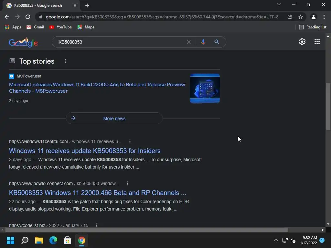
Task: Clear the search box with the X
Action: click(x=189, y=42)
